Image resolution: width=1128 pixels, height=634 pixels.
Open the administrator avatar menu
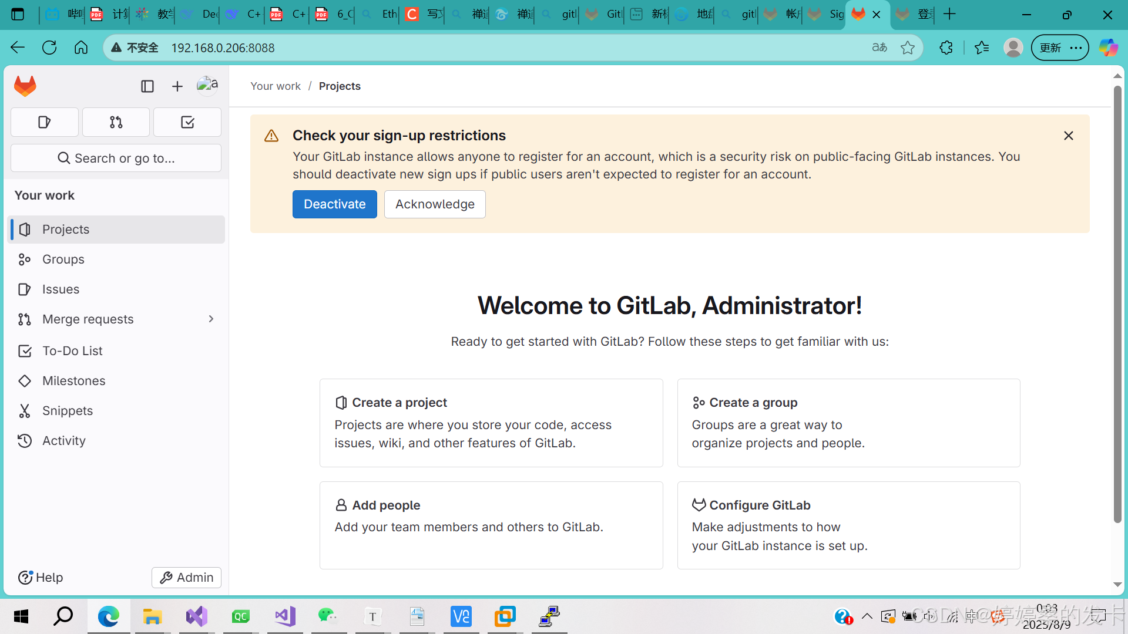[207, 86]
